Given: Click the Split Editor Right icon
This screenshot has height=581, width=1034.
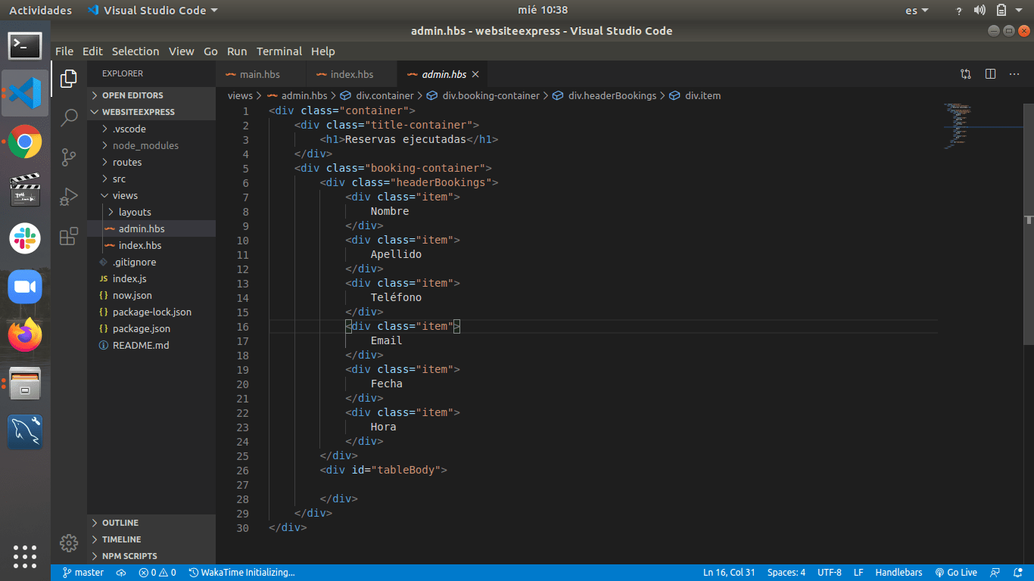Looking at the screenshot, I should coord(990,74).
